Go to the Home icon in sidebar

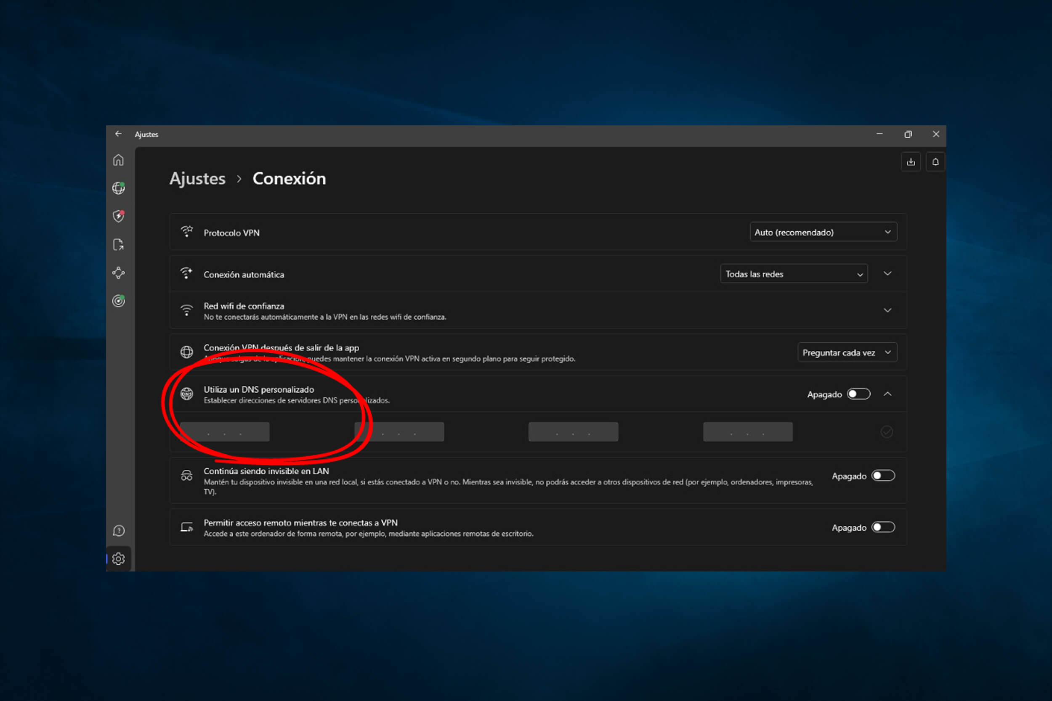[118, 160]
